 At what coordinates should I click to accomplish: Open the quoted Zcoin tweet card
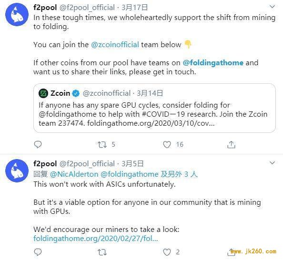(x=154, y=108)
